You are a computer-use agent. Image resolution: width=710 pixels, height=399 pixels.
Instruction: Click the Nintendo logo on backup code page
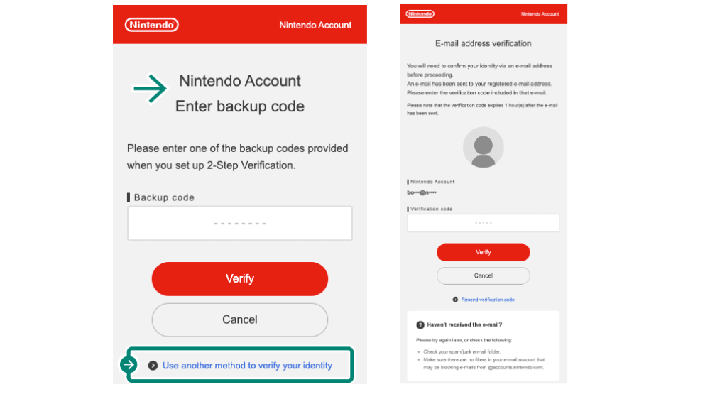[151, 25]
